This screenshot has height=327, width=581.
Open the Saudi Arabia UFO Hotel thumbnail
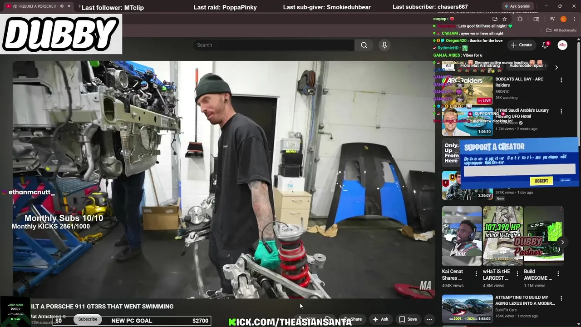coord(467,122)
